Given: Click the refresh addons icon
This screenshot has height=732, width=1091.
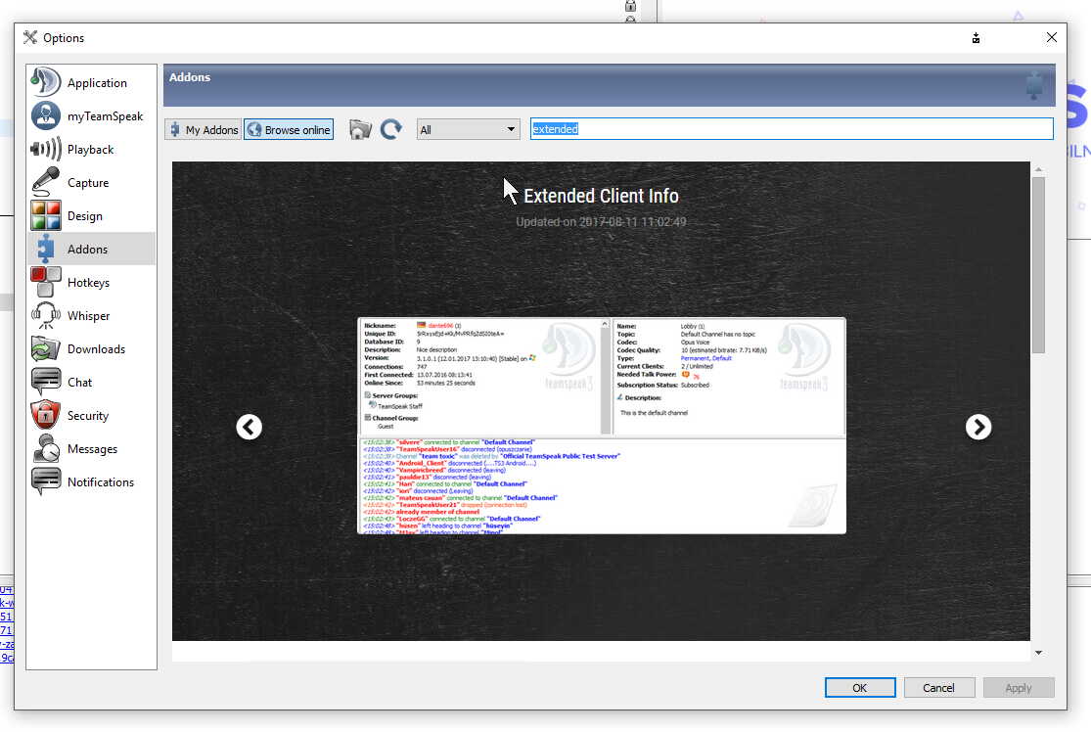Looking at the screenshot, I should coord(391,129).
